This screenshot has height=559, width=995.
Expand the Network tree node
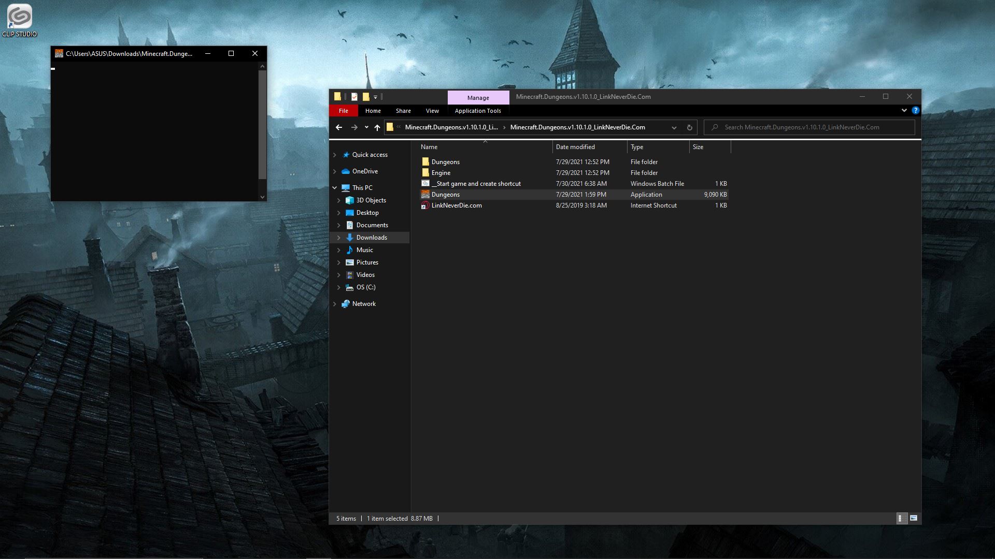click(x=335, y=304)
